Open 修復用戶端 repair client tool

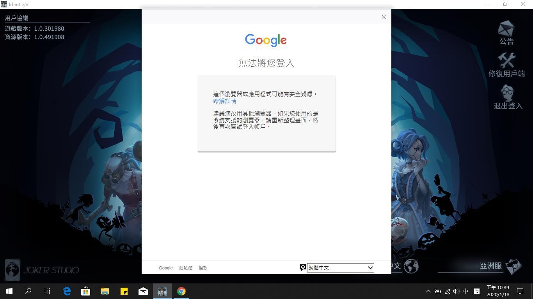coord(506,65)
